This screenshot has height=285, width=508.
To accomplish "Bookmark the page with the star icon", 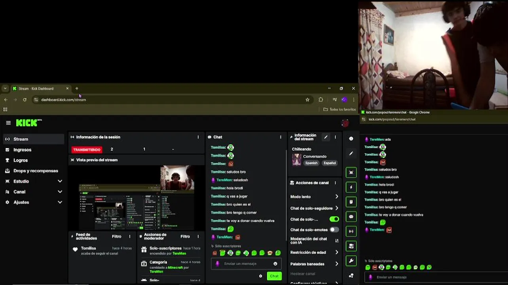I will [307, 100].
